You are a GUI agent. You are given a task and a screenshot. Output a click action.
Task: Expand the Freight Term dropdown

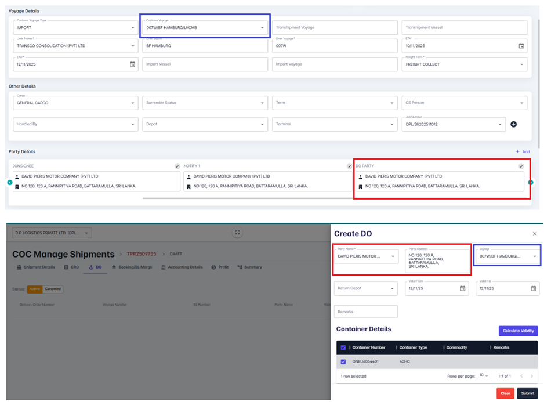tap(521, 64)
